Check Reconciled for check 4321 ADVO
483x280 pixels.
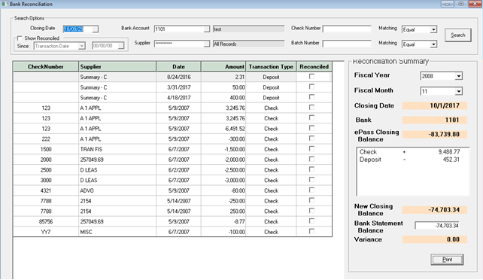click(311, 190)
